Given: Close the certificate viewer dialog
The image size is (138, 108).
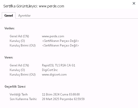Looking at the screenshot, I should [x=134, y=3].
